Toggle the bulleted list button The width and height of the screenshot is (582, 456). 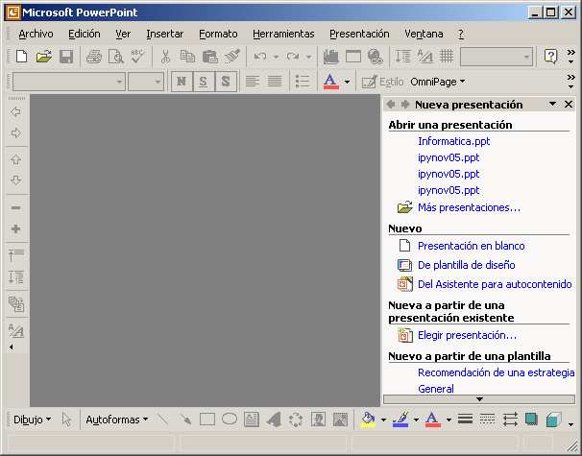tap(302, 82)
